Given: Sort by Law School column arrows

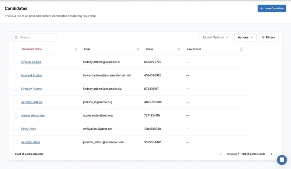Looking at the screenshot, I should coord(241,49).
